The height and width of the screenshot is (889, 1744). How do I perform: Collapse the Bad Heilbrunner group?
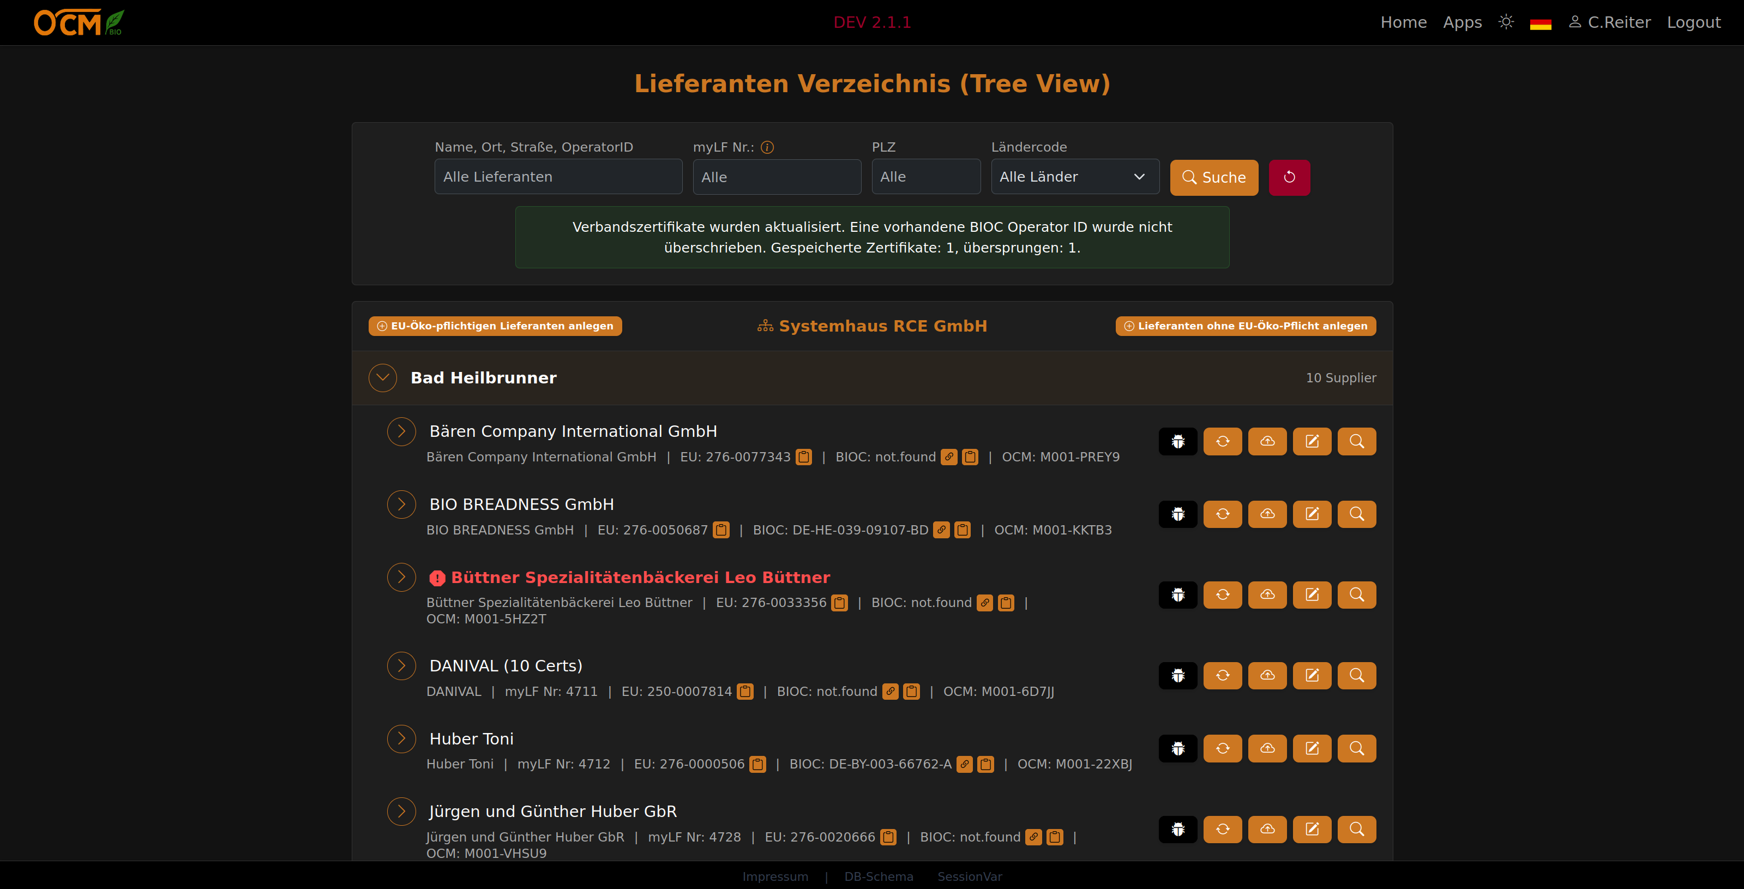[x=382, y=378]
